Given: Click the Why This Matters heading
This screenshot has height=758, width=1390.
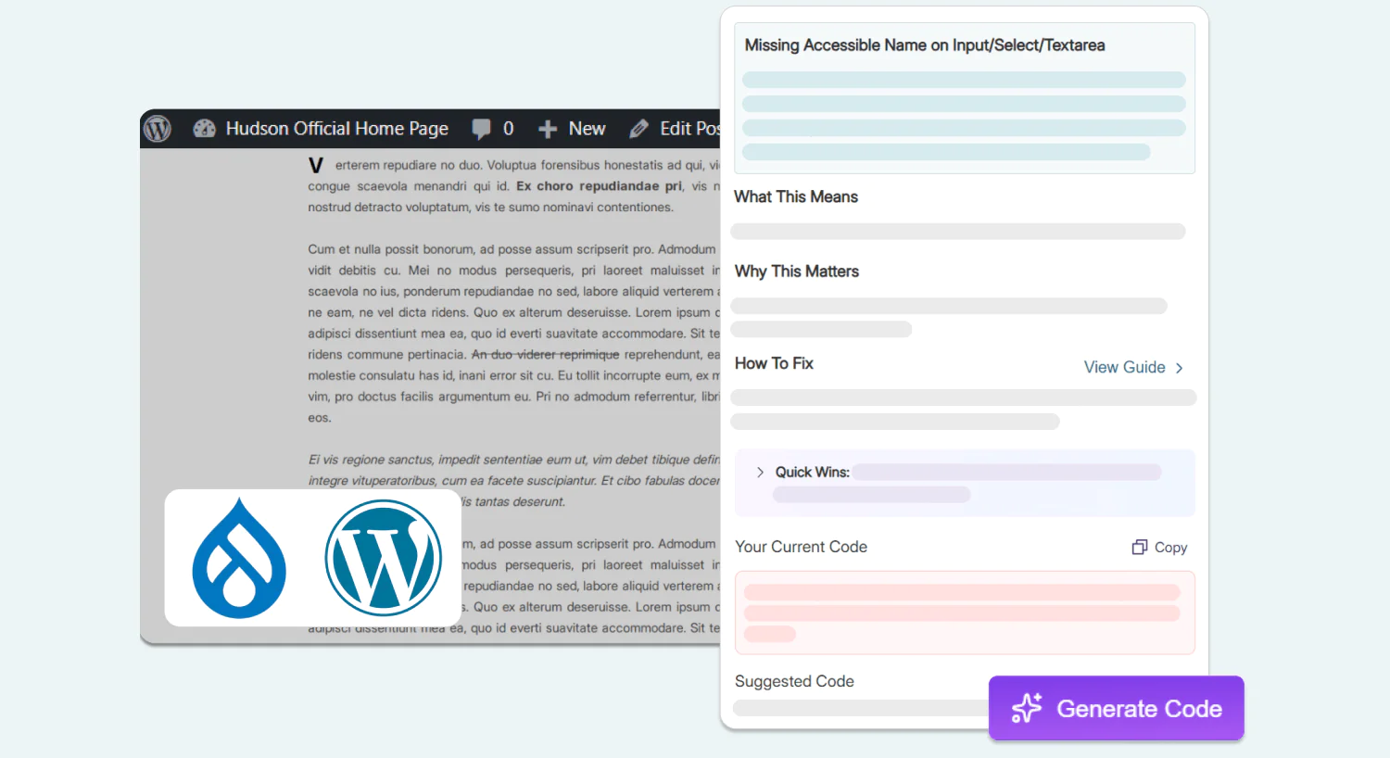Looking at the screenshot, I should (797, 272).
